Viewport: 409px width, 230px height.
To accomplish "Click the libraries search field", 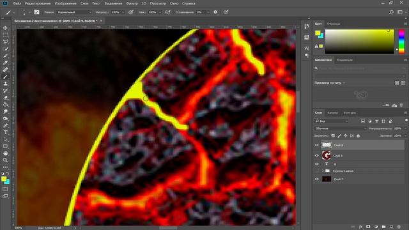I will click(x=359, y=68).
